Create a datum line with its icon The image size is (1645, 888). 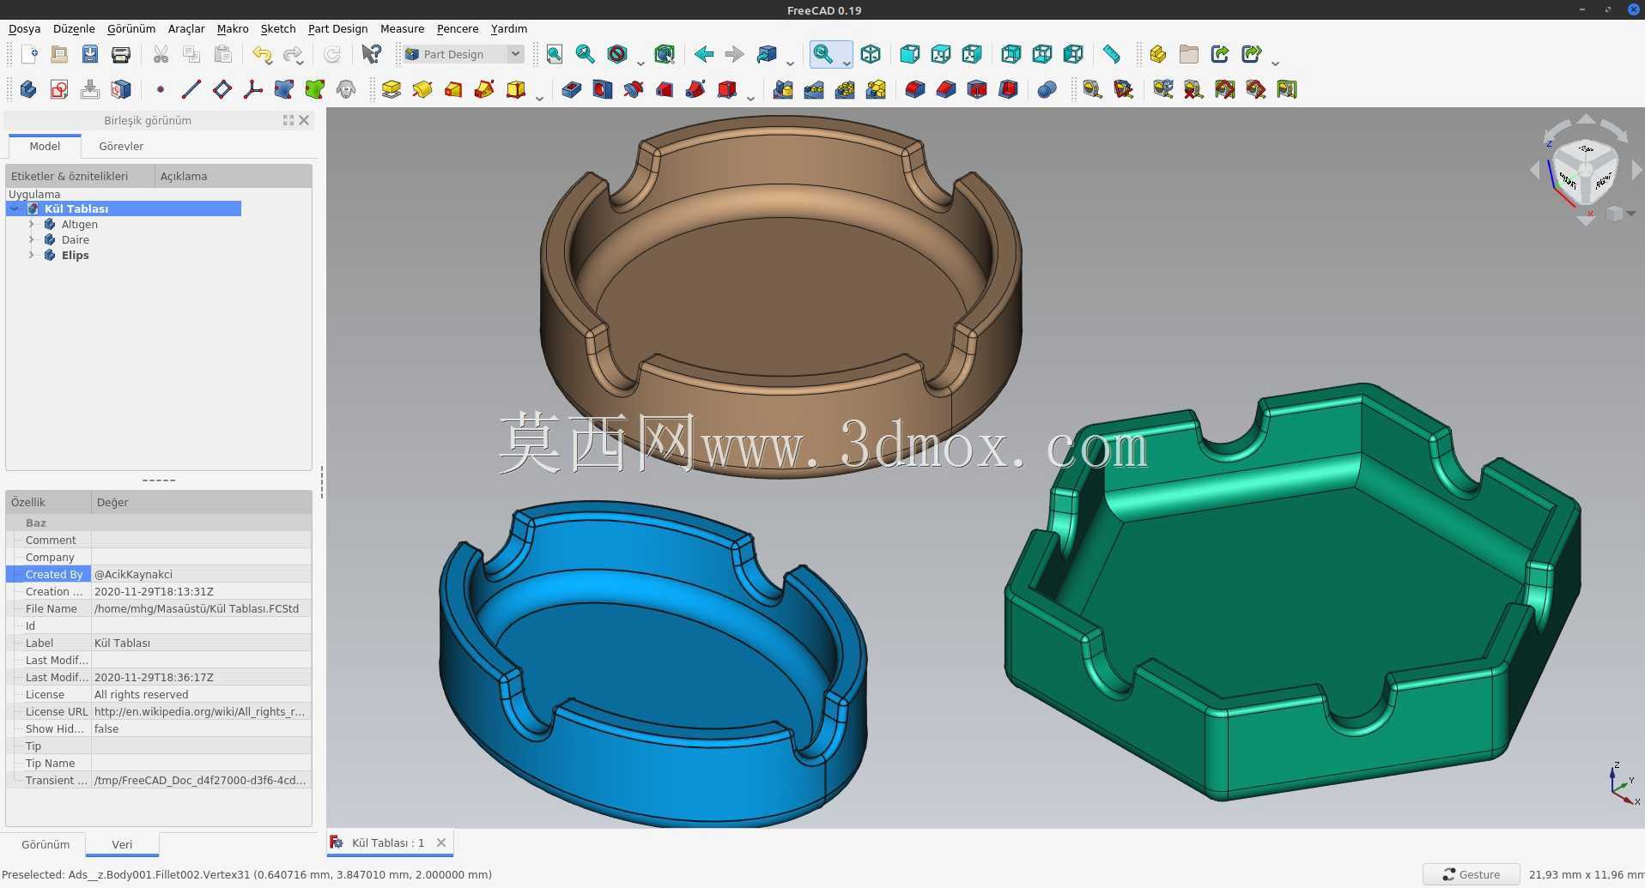point(191,89)
